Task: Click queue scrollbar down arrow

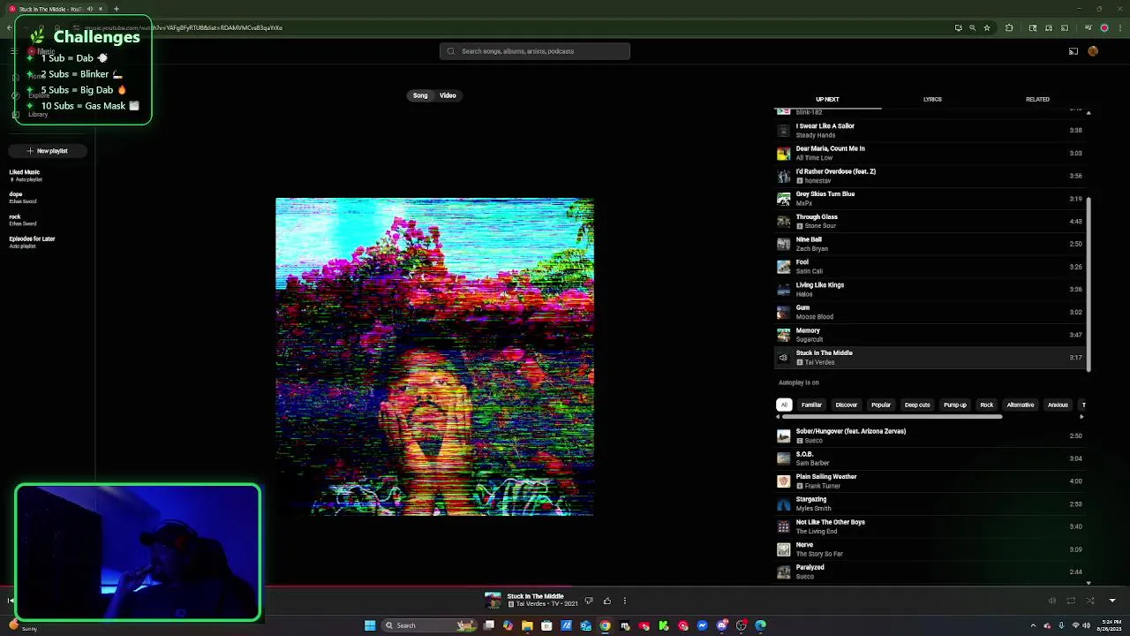Action: click(1088, 583)
